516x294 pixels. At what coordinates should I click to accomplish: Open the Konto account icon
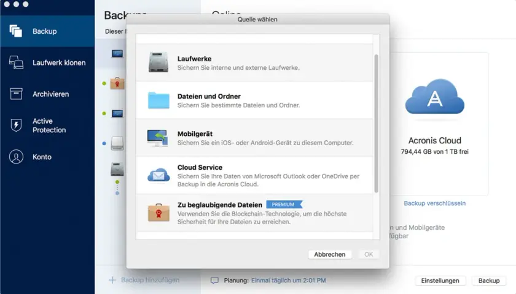pos(16,157)
